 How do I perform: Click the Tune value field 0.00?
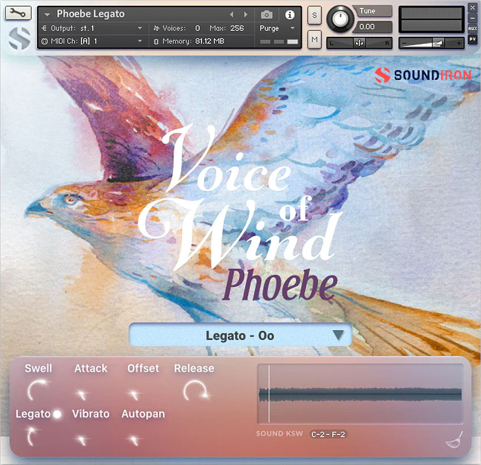(x=373, y=27)
